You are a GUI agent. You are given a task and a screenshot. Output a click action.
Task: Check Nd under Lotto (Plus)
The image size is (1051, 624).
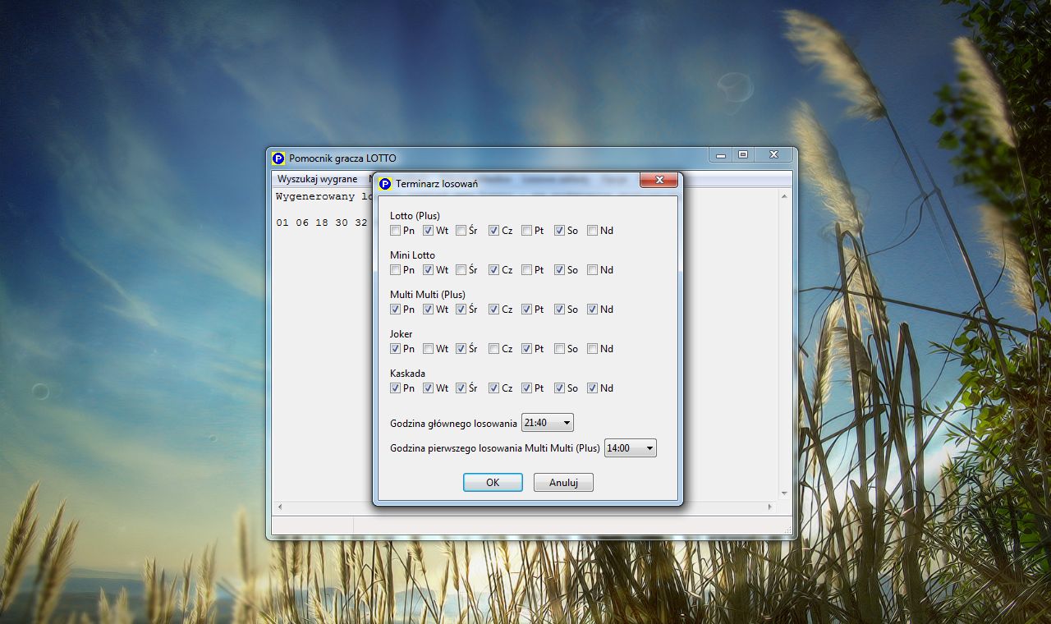coord(593,231)
